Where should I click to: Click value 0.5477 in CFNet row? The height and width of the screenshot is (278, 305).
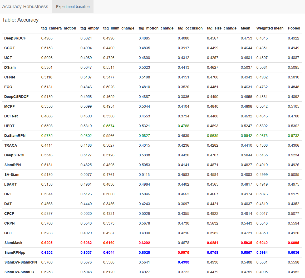(109, 77)
